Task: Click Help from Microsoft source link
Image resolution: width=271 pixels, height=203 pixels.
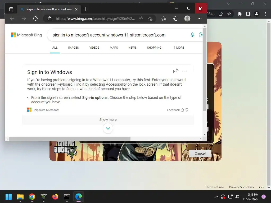Action: 43,110
